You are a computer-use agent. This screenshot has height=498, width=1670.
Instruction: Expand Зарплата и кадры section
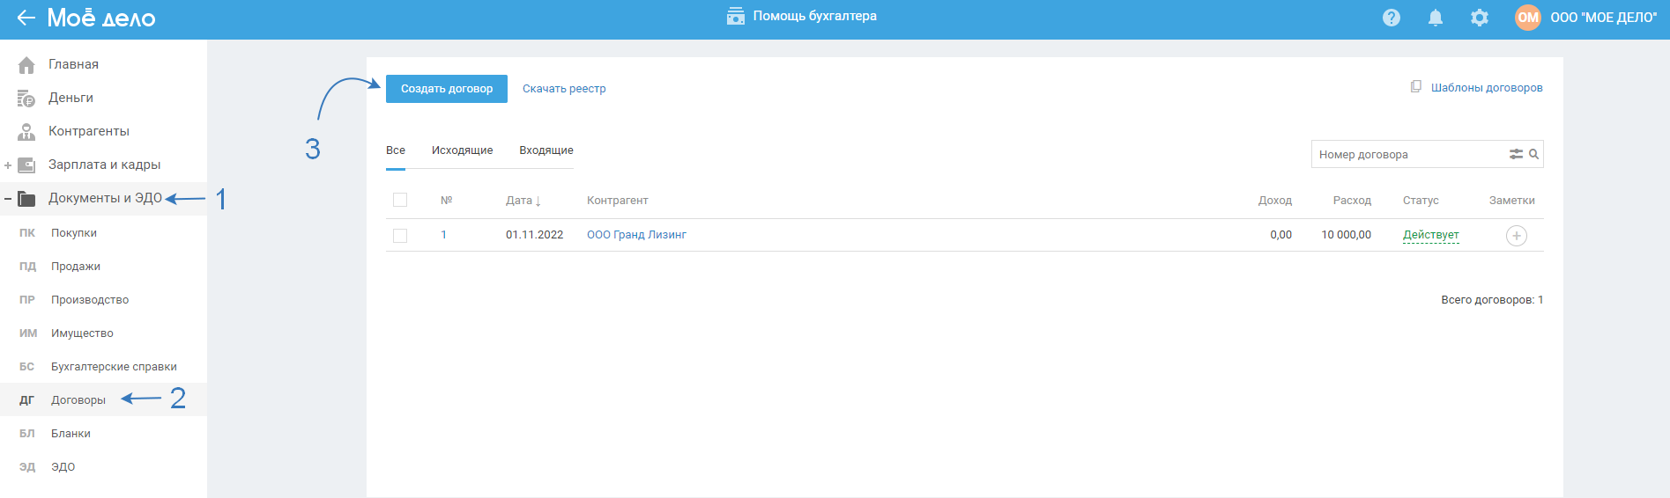(8, 165)
